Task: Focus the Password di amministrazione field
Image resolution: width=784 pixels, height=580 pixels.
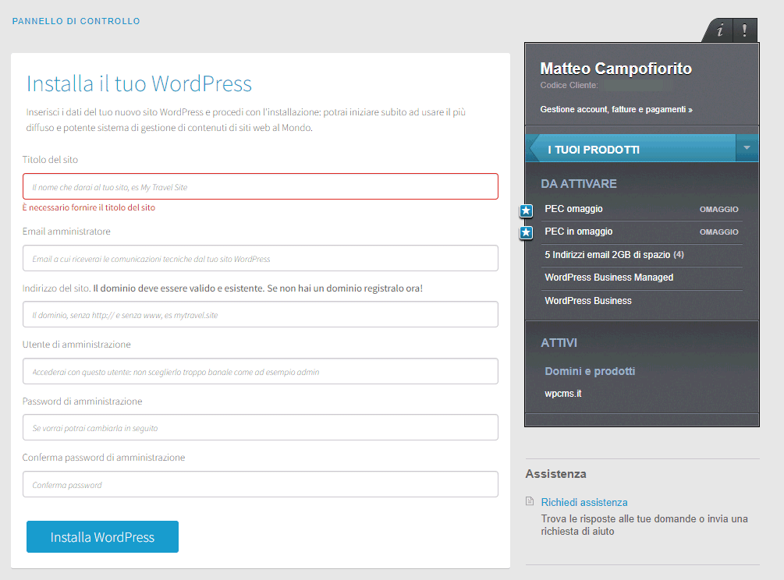Action: coord(260,427)
